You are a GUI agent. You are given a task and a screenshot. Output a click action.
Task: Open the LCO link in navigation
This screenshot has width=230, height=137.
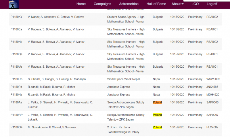195,4
